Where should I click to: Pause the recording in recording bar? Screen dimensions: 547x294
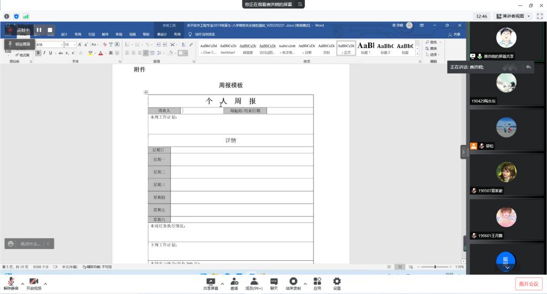pos(39,30)
